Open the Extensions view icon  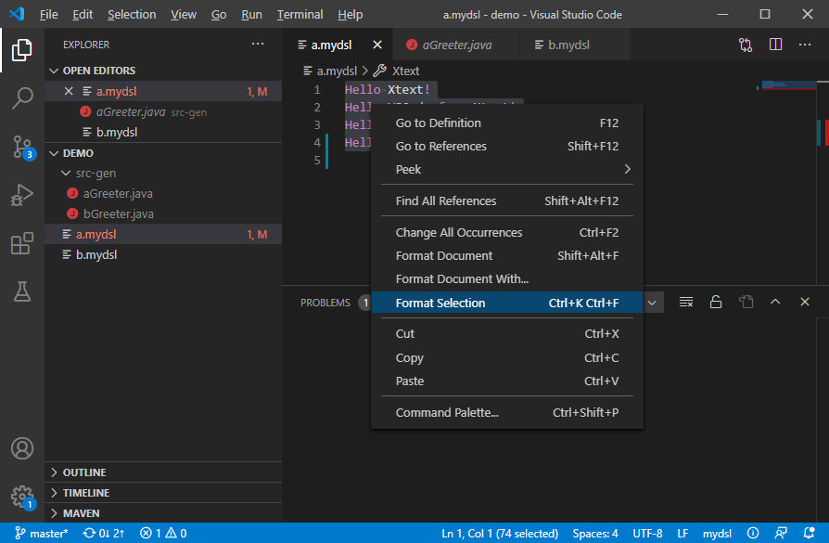(x=21, y=243)
